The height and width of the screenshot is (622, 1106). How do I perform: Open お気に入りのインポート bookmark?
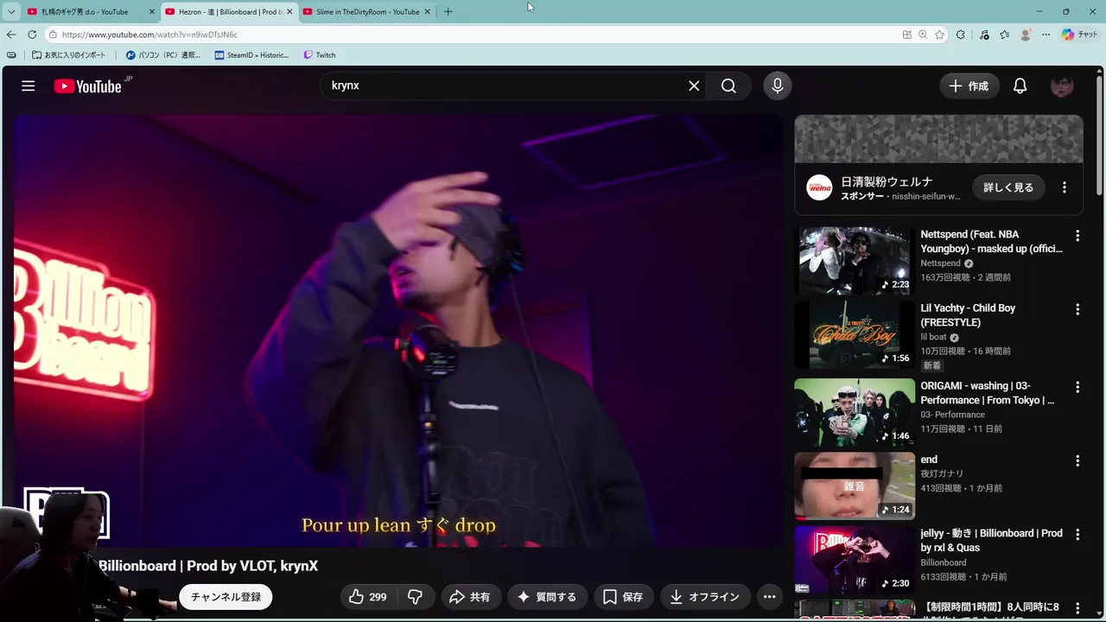pyautogui.click(x=68, y=55)
